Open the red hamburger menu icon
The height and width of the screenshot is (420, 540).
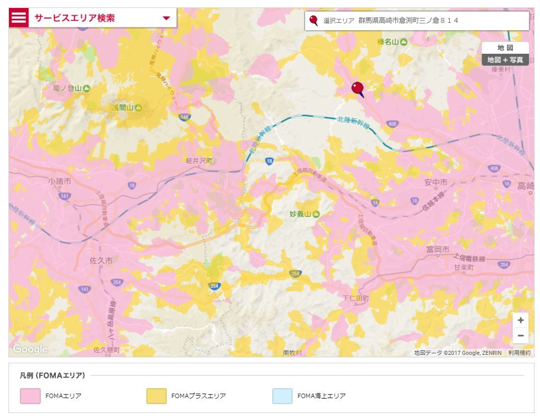[x=19, y=18]
